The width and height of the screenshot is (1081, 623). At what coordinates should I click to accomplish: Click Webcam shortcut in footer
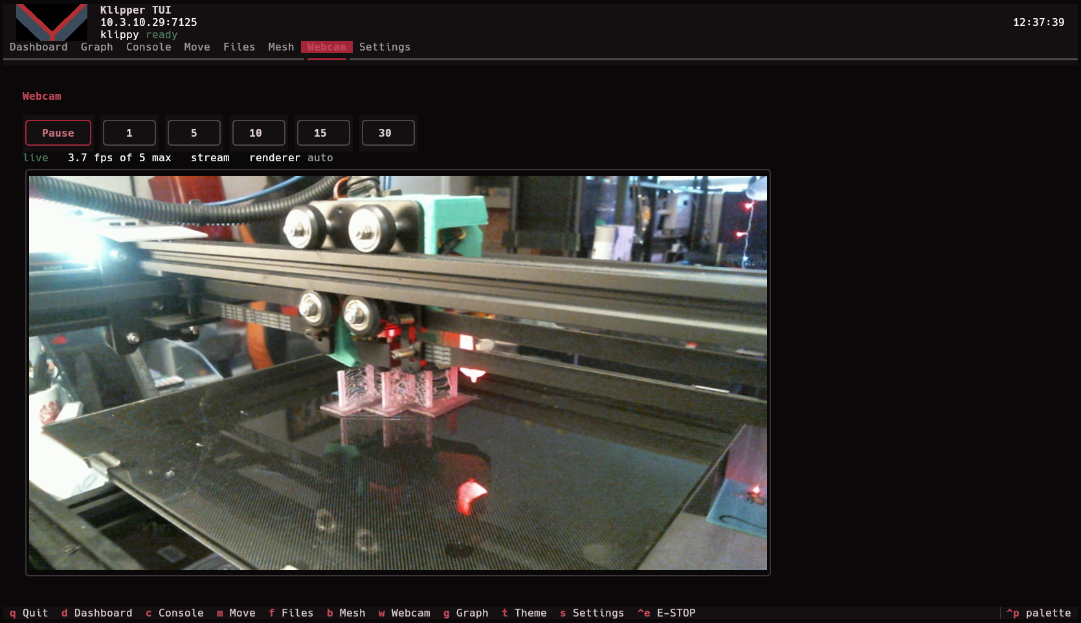404,613
